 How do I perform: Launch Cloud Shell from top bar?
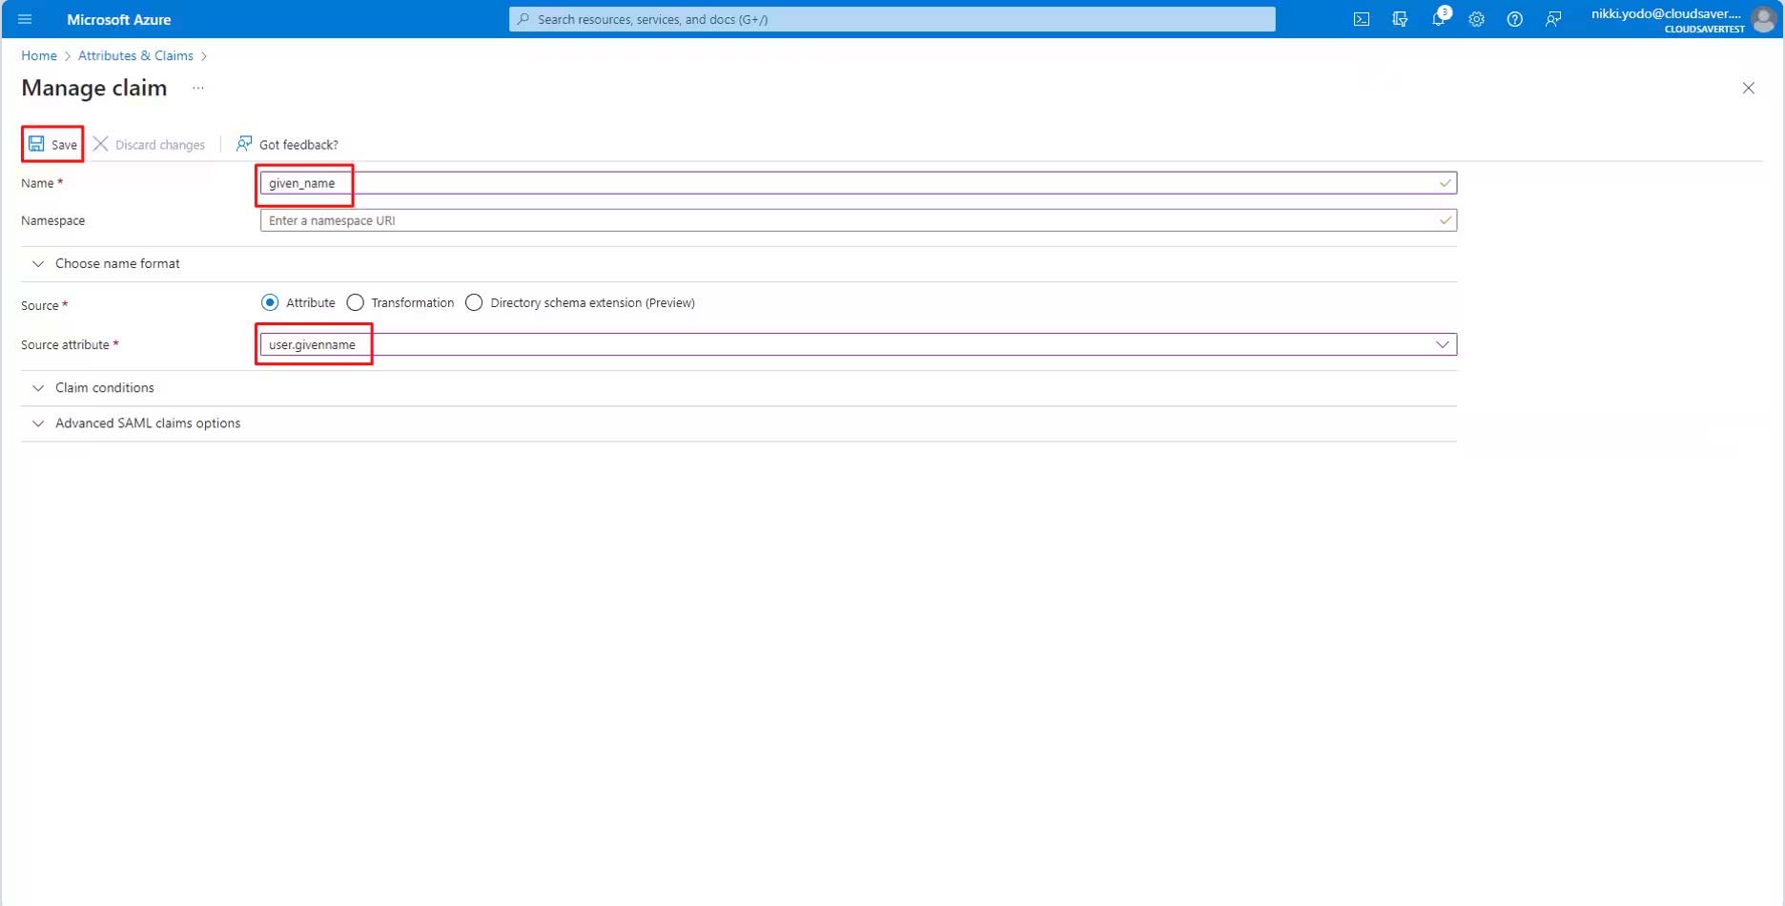(1362, 19)
